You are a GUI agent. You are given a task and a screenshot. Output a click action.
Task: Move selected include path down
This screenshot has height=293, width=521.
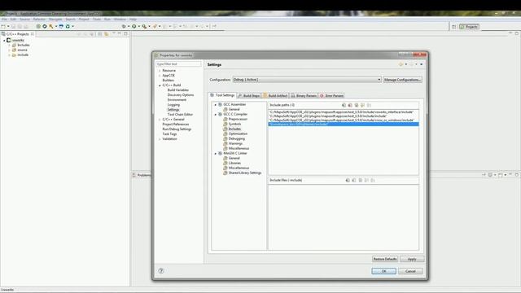[369, 105]
